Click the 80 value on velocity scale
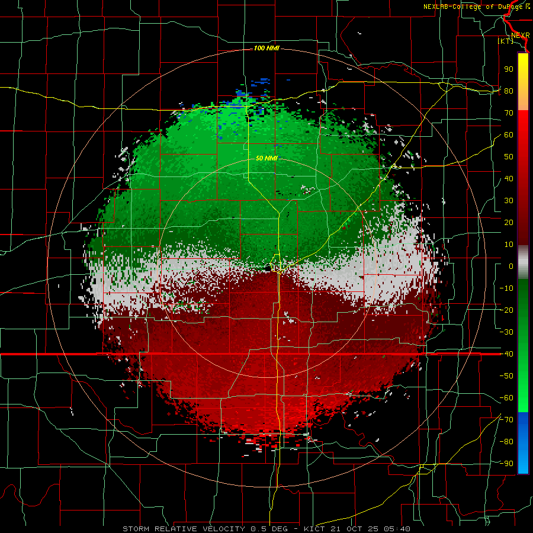Viewport: 533px width, 533px height. [x=509, y=91]
